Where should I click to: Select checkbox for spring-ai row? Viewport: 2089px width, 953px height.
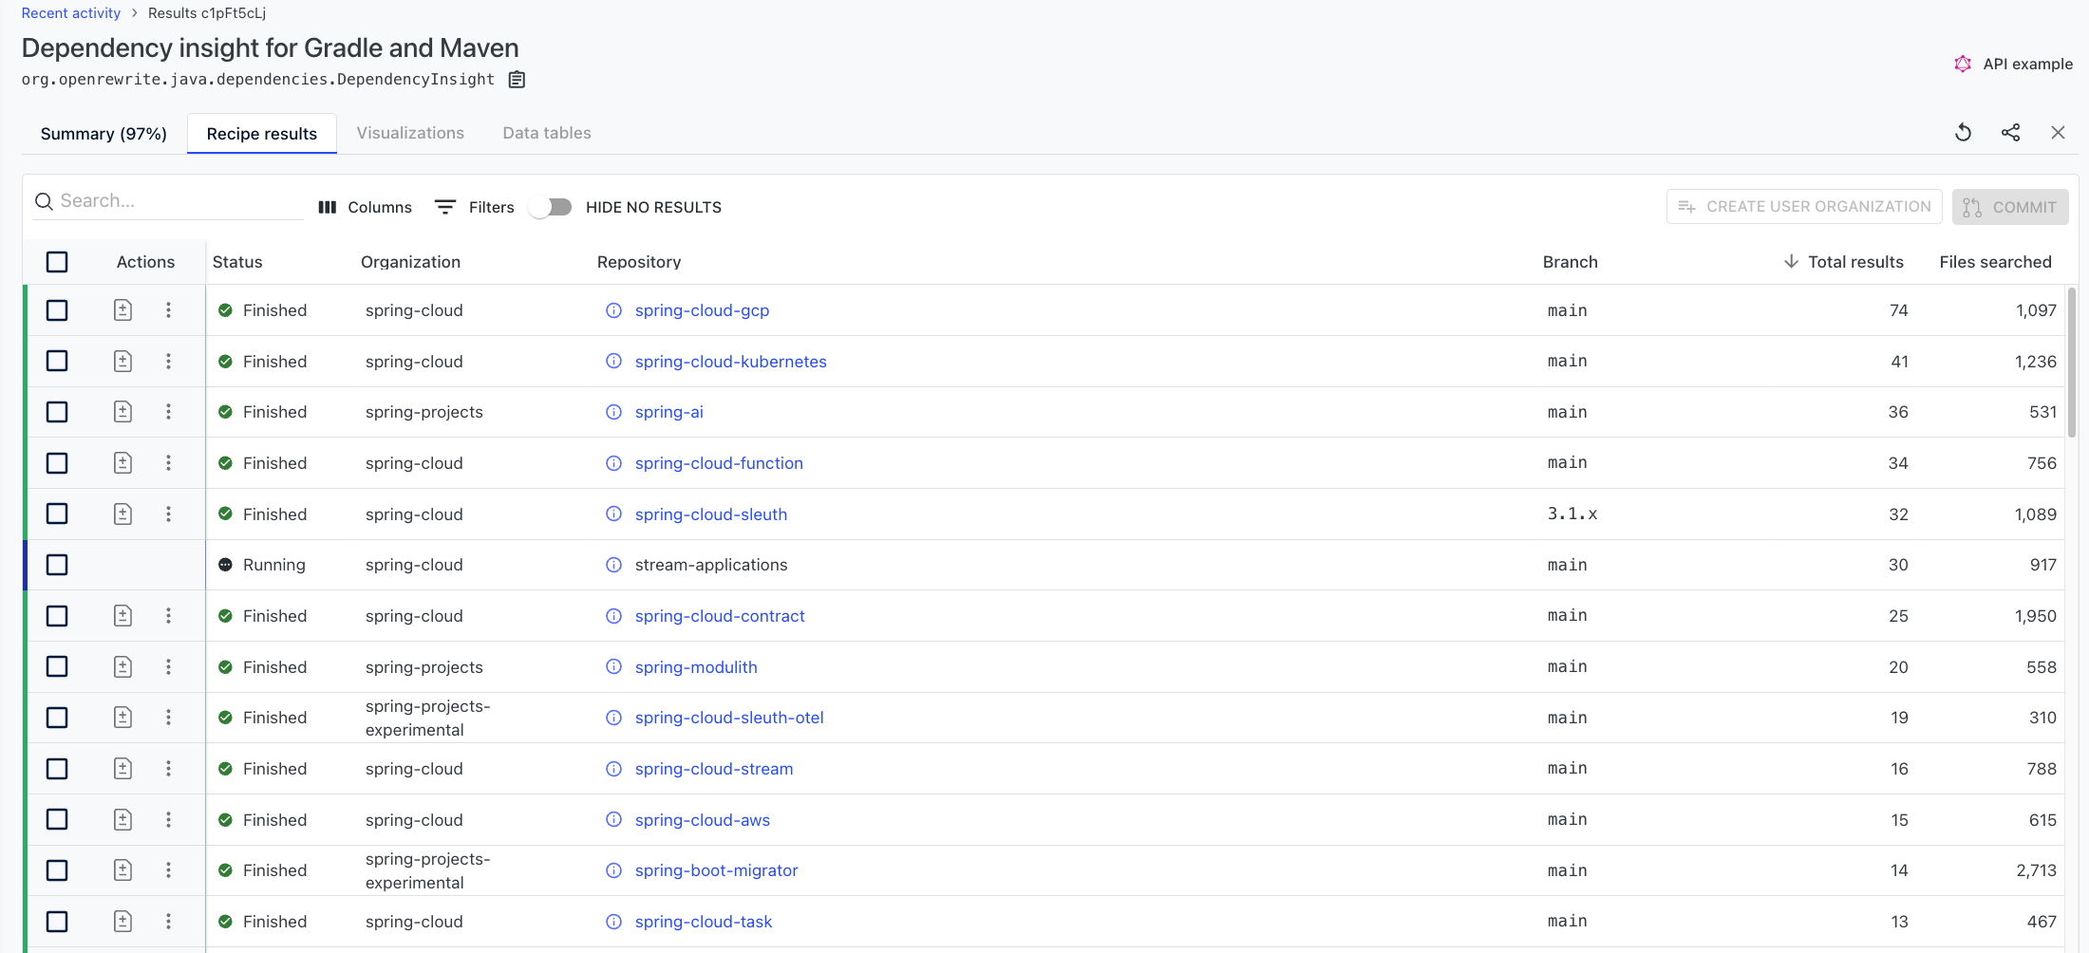57,412
